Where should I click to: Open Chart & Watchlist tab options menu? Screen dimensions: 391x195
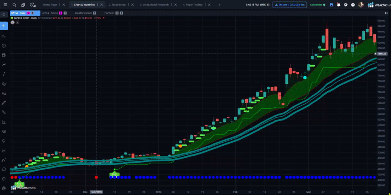pos(97,5)
